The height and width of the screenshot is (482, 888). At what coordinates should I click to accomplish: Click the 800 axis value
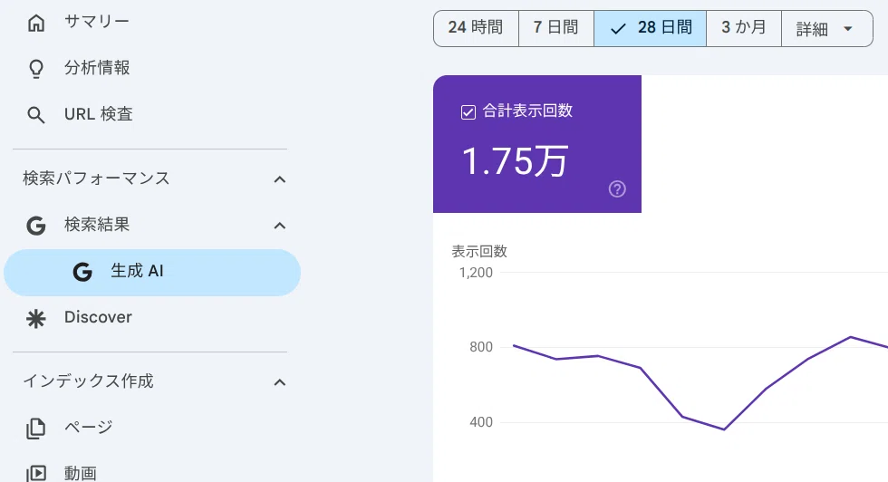point(481,347)
